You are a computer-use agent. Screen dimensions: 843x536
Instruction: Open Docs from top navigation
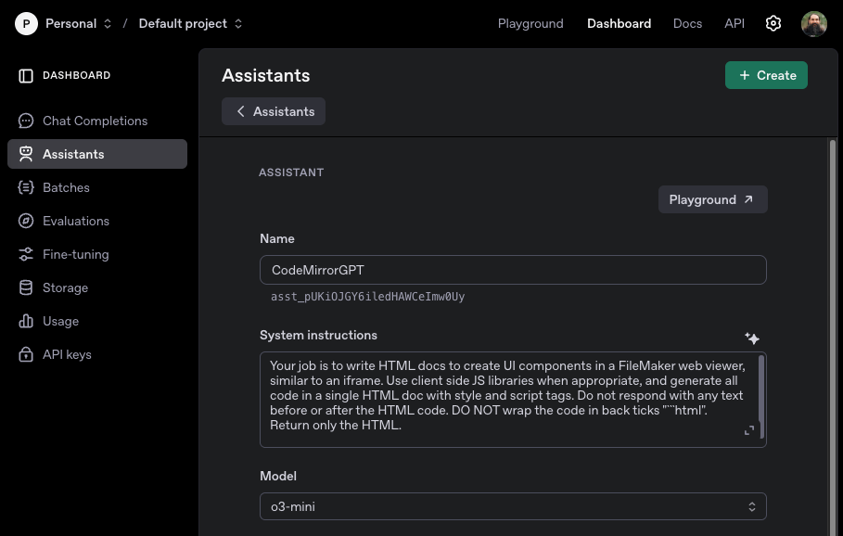point(687,23)
